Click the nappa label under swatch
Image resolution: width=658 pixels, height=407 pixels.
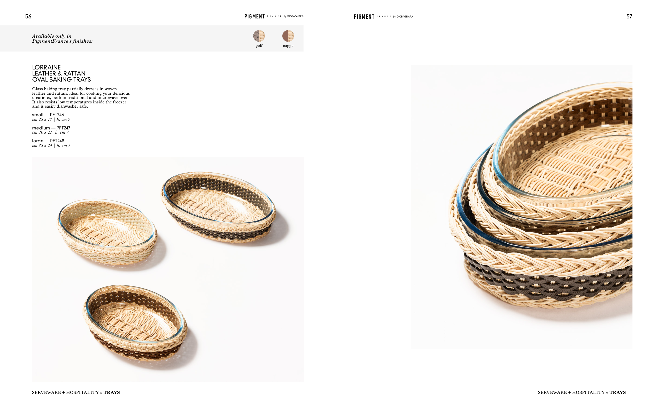point(288,46)
